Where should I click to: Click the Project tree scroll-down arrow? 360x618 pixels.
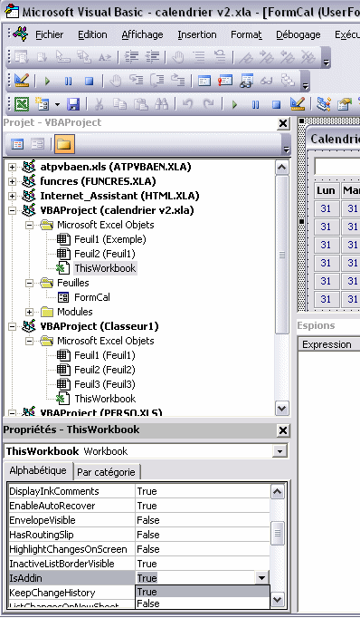tap(281, 409)
